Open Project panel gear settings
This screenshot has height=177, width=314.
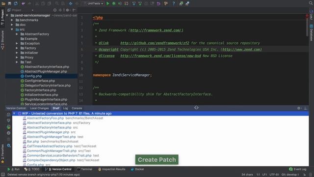click(68, 10)
